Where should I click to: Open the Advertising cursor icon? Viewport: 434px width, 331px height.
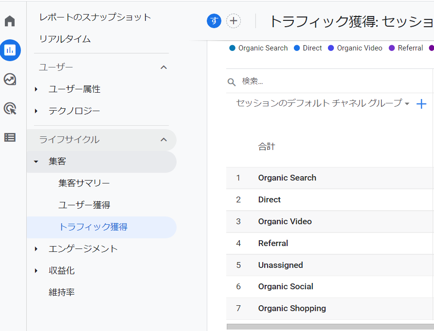click(x=10, y=108)
